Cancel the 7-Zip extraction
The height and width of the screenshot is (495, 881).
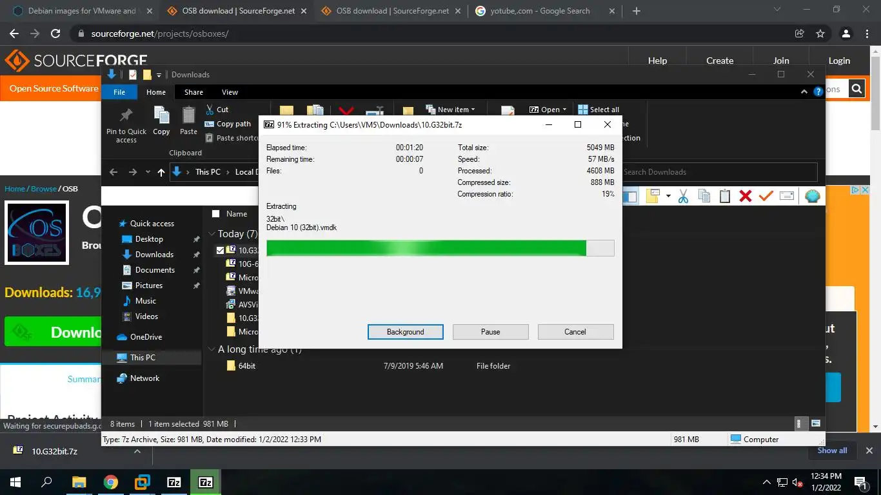click(575, 332)
